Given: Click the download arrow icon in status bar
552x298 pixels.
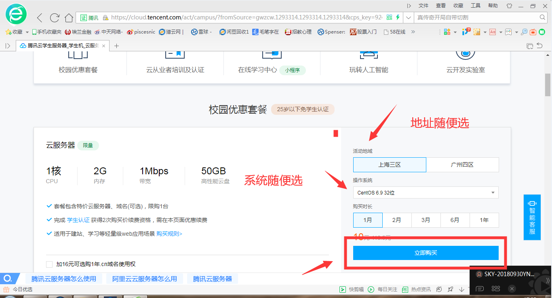Looking at the screenshot, I should pyautogui.click(x=461, y=290).
